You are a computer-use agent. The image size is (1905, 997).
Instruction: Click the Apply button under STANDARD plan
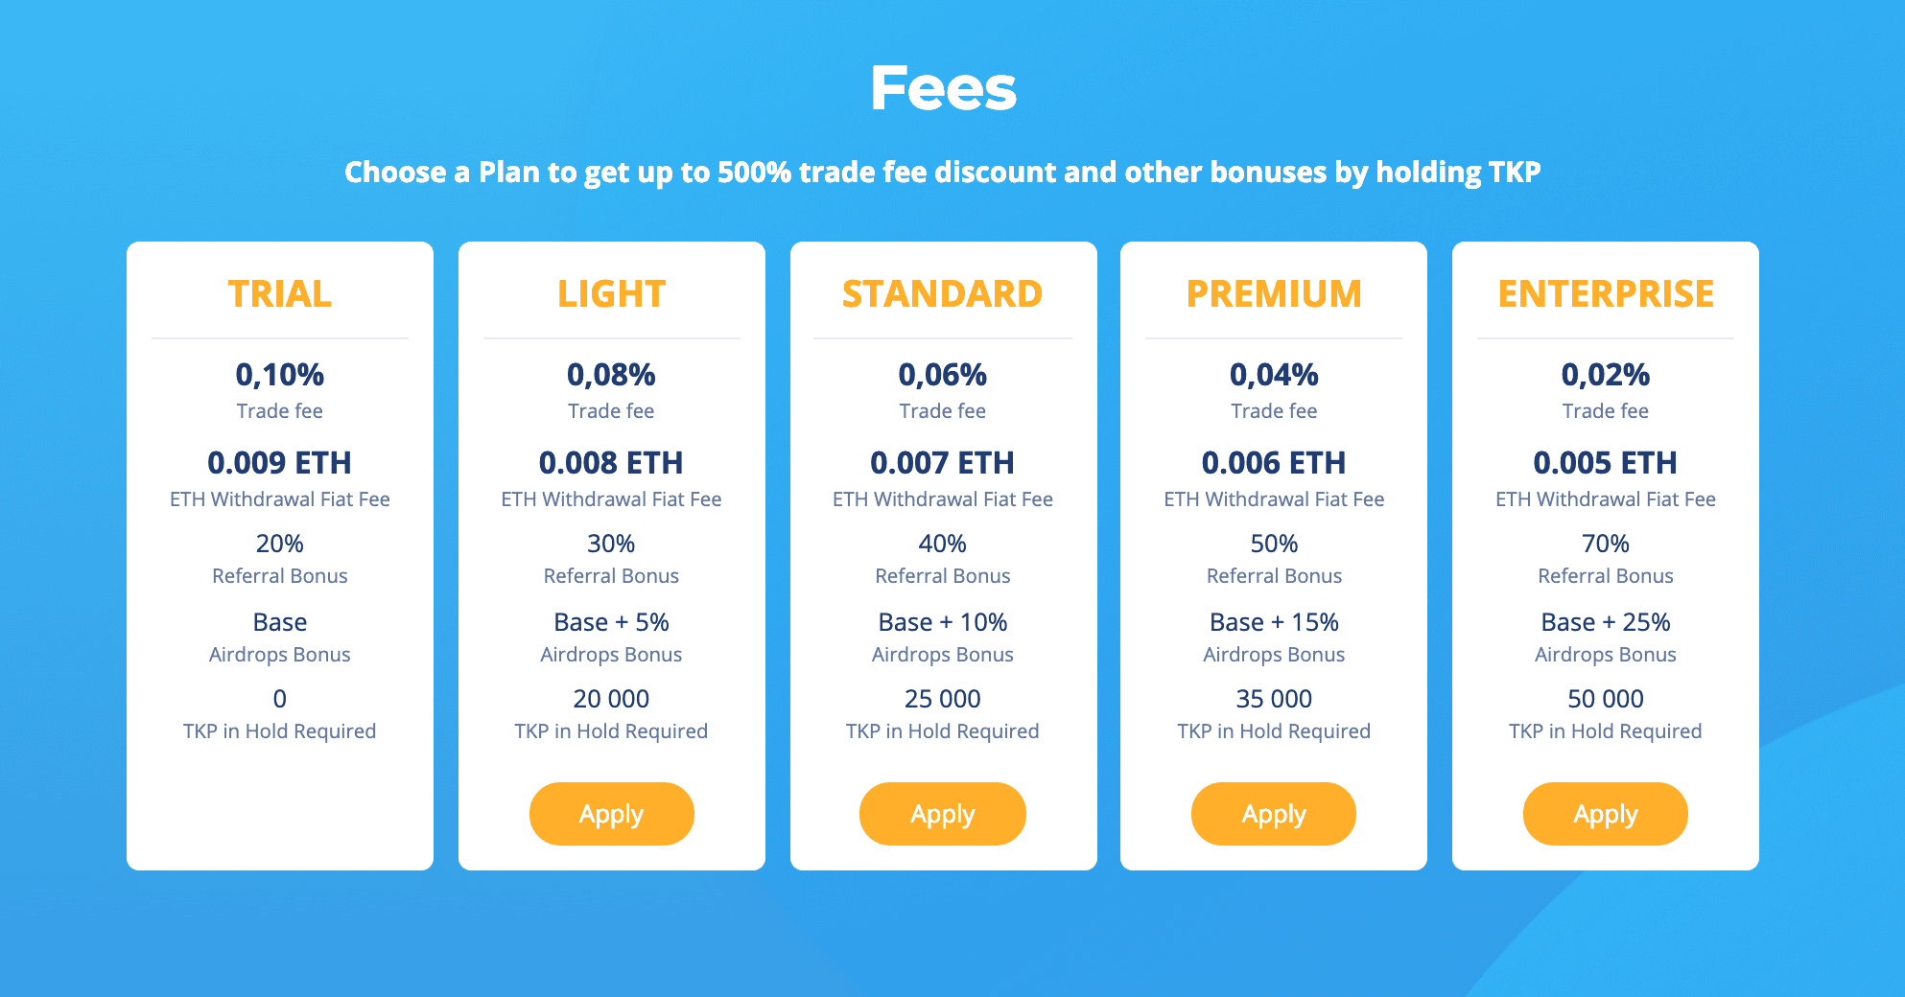point(942,813)
